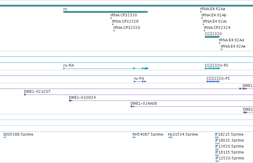253x163 pixels.
Task: Click the RH54087.5prime EST glyph
Action: pos(134,137)
